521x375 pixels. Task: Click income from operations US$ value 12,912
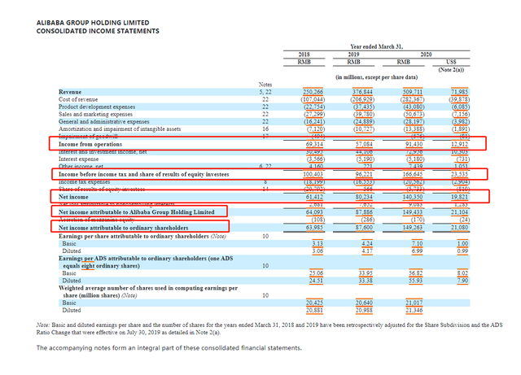click(x=459, y=144)
